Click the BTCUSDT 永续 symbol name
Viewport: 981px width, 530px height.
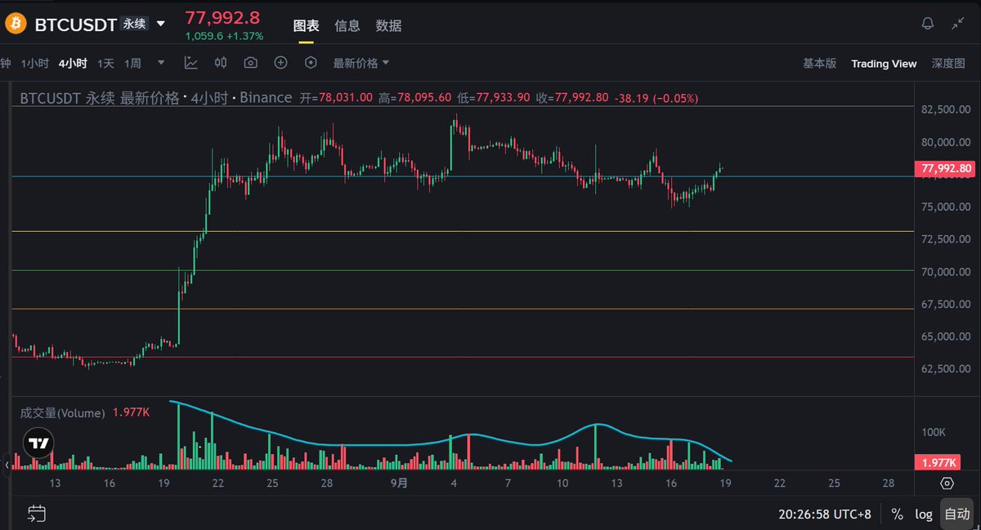(91, 24)
